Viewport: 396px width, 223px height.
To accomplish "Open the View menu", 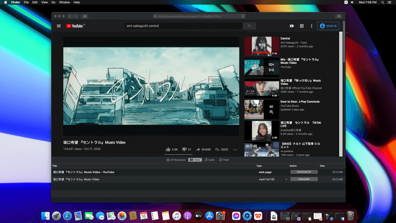I will [x=45, y=2].
